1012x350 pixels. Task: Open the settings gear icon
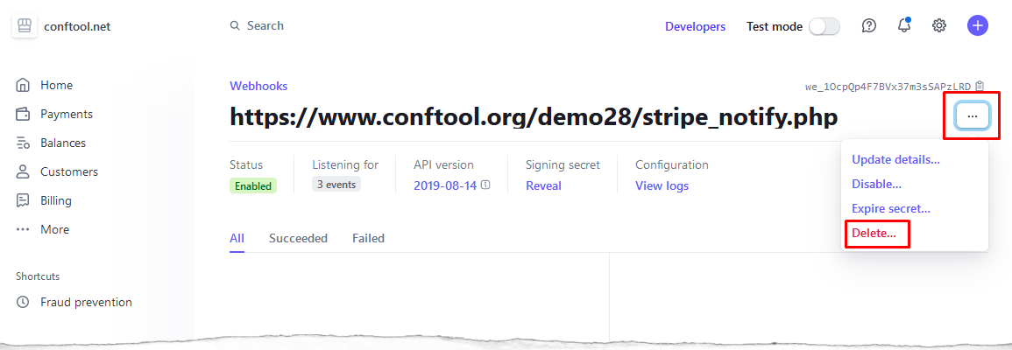[x=939, y=25]
